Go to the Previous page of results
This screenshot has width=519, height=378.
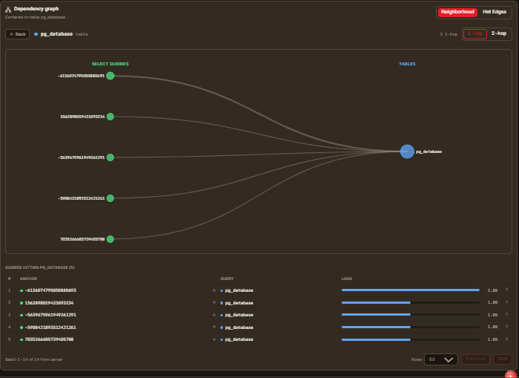pos(475,359)
